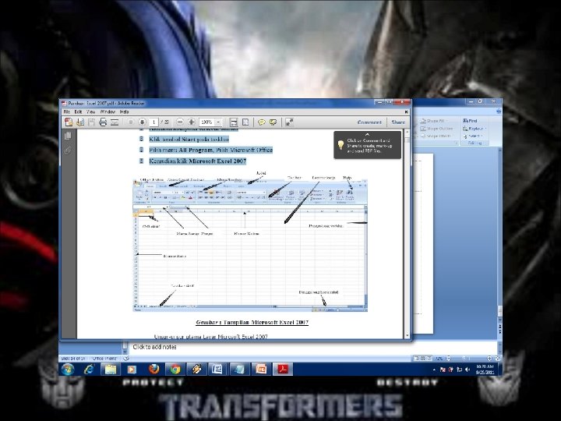
Task: Click the Save icon in Adobe Reader toolbar
Action: (92, 122)
